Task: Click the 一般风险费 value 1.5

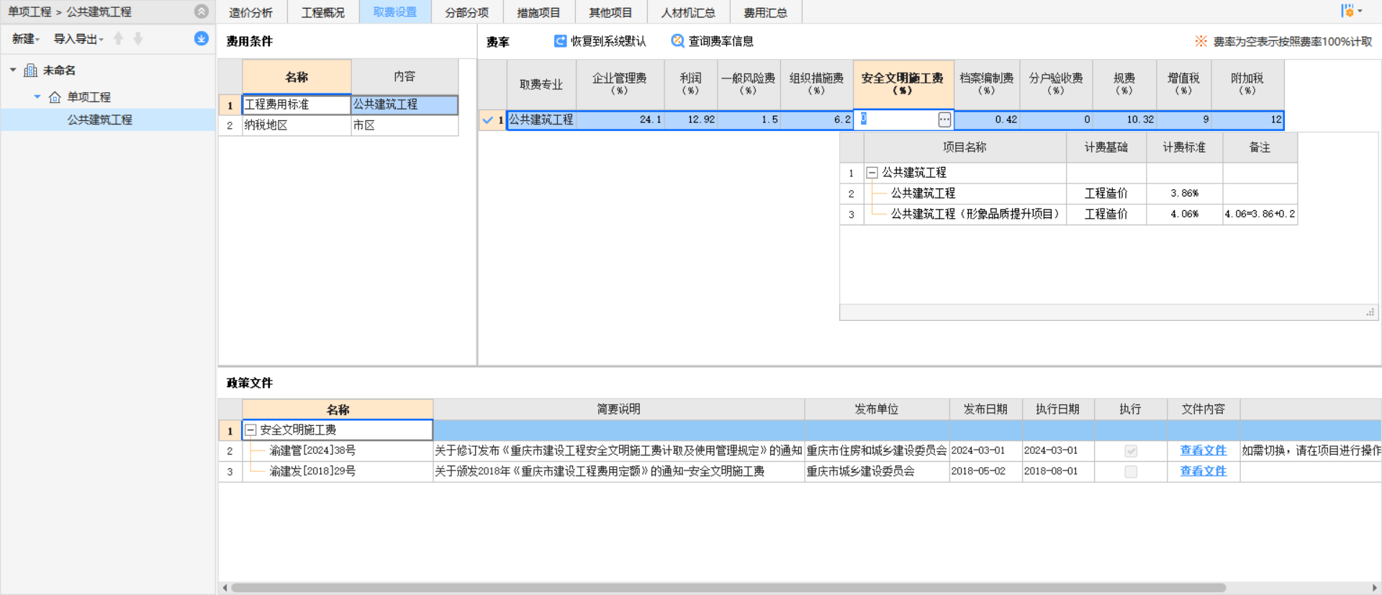Action: (749, 119)
